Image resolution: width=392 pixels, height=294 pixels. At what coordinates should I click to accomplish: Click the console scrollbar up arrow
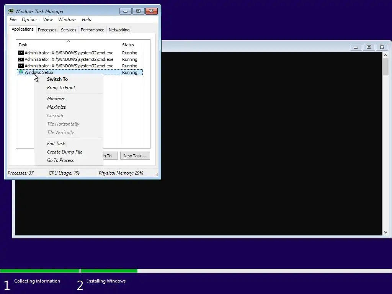coord(386,55)
